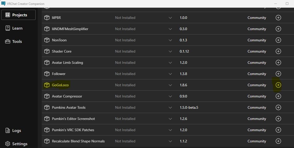Open the Projects section
This screenshot has height=148, width=294.
[x=18, y=15]
